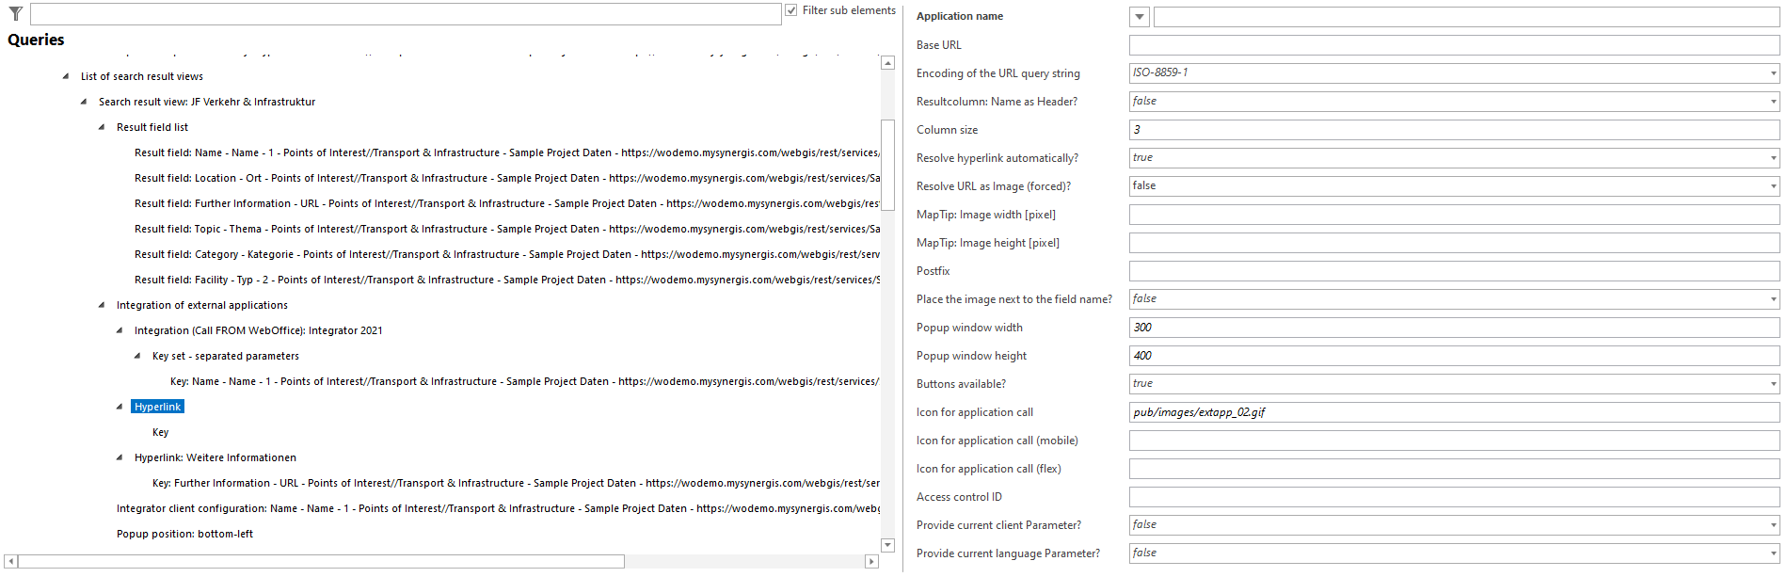
Task: Click the Popup window width field
Action: (x=1453, y=328)
